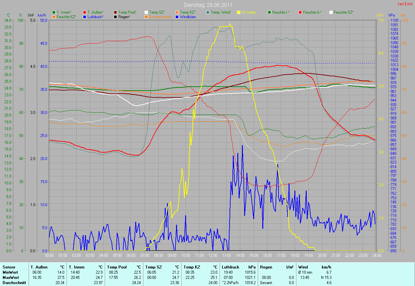Click the Temp Pool average value 24.24
Image resolution: width=415 pixels, height=286 pixels.
click(136, 283)
